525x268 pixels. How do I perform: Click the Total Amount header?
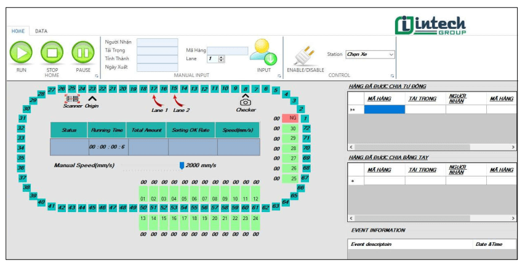pos(146,130)
